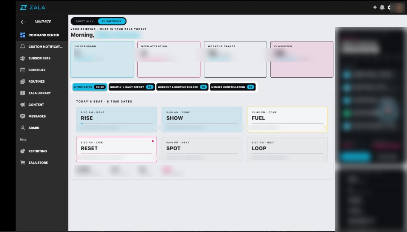Click the ZALA logo in the header
407x232 pixels.
pos(32,7)
